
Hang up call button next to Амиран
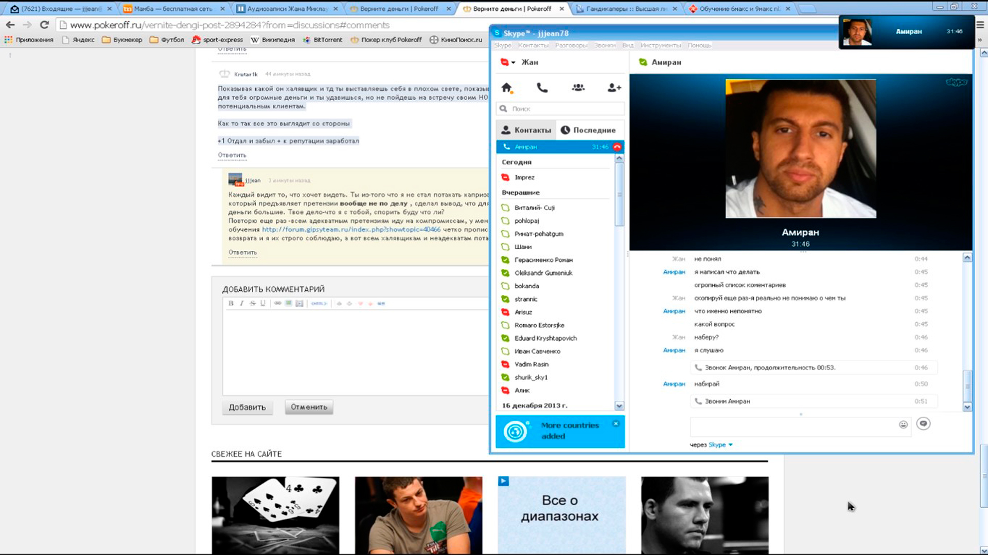[617, 147]
